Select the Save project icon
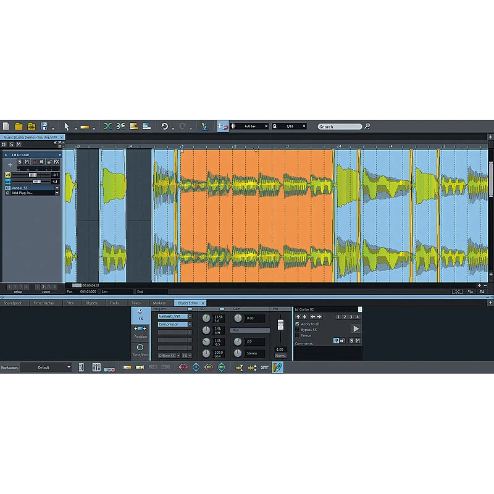 43,126
